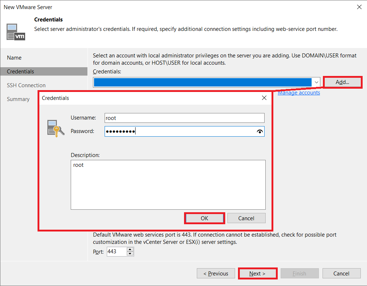Click into the Username field
The width and height of the screenshot is (367, 286).
(x=184, y=118)
